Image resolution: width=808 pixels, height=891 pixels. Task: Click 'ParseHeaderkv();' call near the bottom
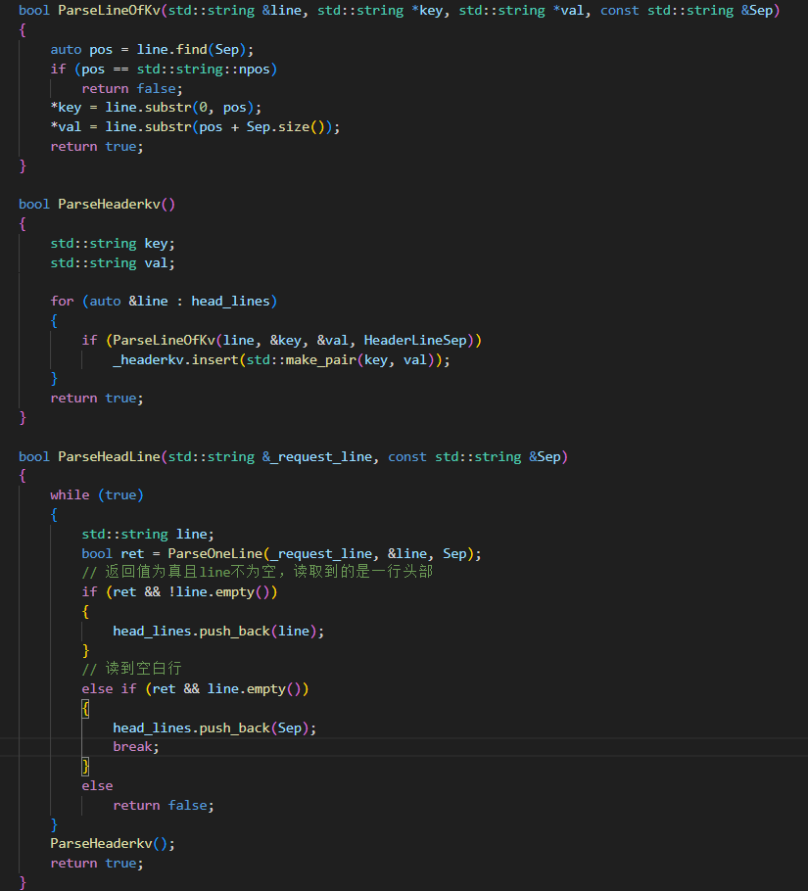point(113,843)
